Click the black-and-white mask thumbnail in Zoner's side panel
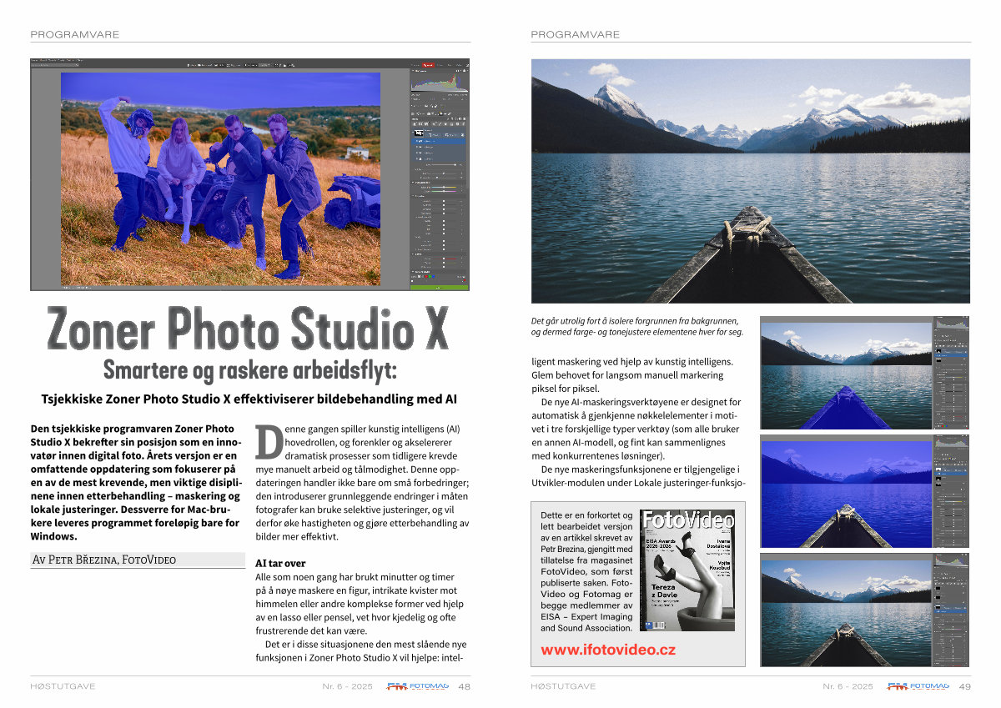This screenshot has height=708, width=1001. pos(419,133)
